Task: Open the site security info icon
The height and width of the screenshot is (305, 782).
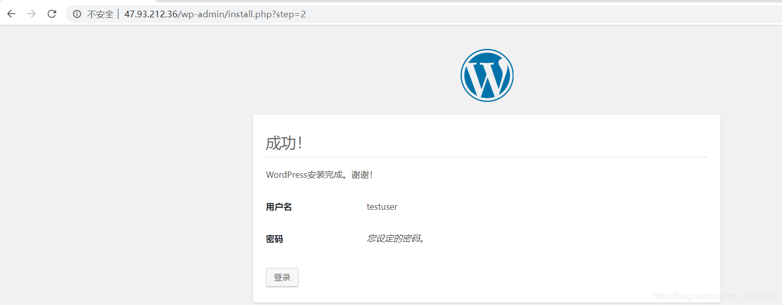Action: click(77, 14)
